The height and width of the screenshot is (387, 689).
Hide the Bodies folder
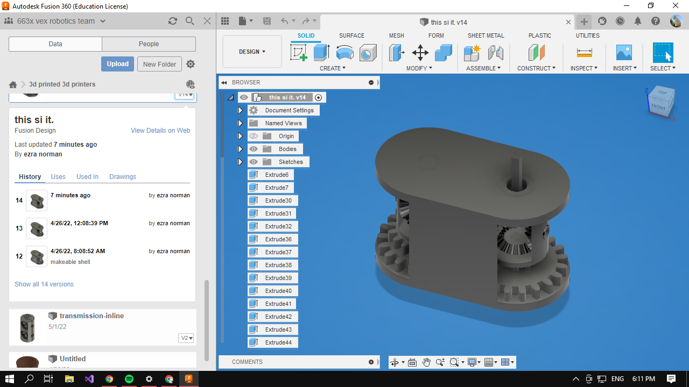pos(254,149)
